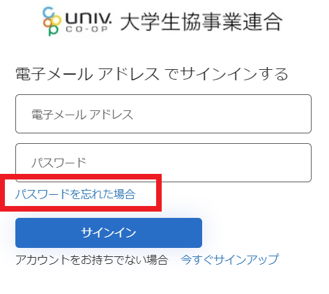This screenshot has height=294, width=329.
Task: Click the colorful Co-op circles logo icon
Action: [x=52, y=22]
